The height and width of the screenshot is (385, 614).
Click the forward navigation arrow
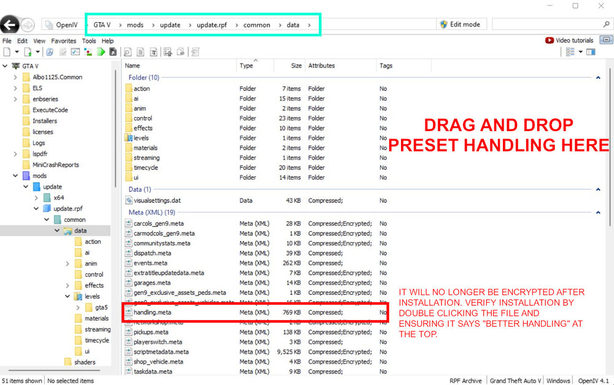point(28,25)
